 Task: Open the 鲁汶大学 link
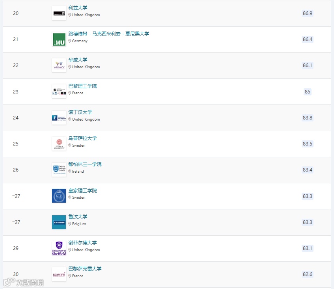[78, 217]
